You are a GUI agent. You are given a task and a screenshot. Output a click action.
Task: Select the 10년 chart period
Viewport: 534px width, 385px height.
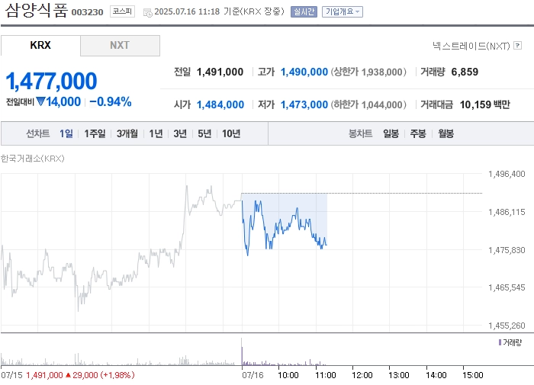point(231,133)
